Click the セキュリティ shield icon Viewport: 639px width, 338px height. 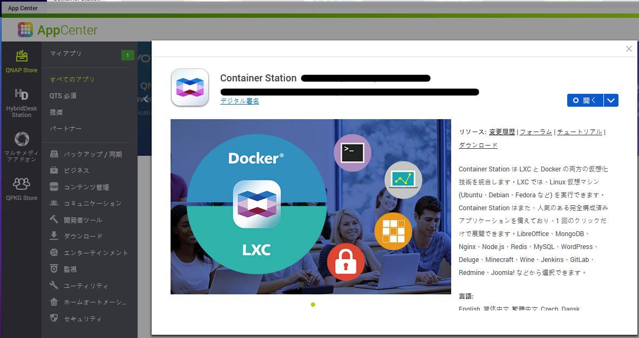(54, 318)
